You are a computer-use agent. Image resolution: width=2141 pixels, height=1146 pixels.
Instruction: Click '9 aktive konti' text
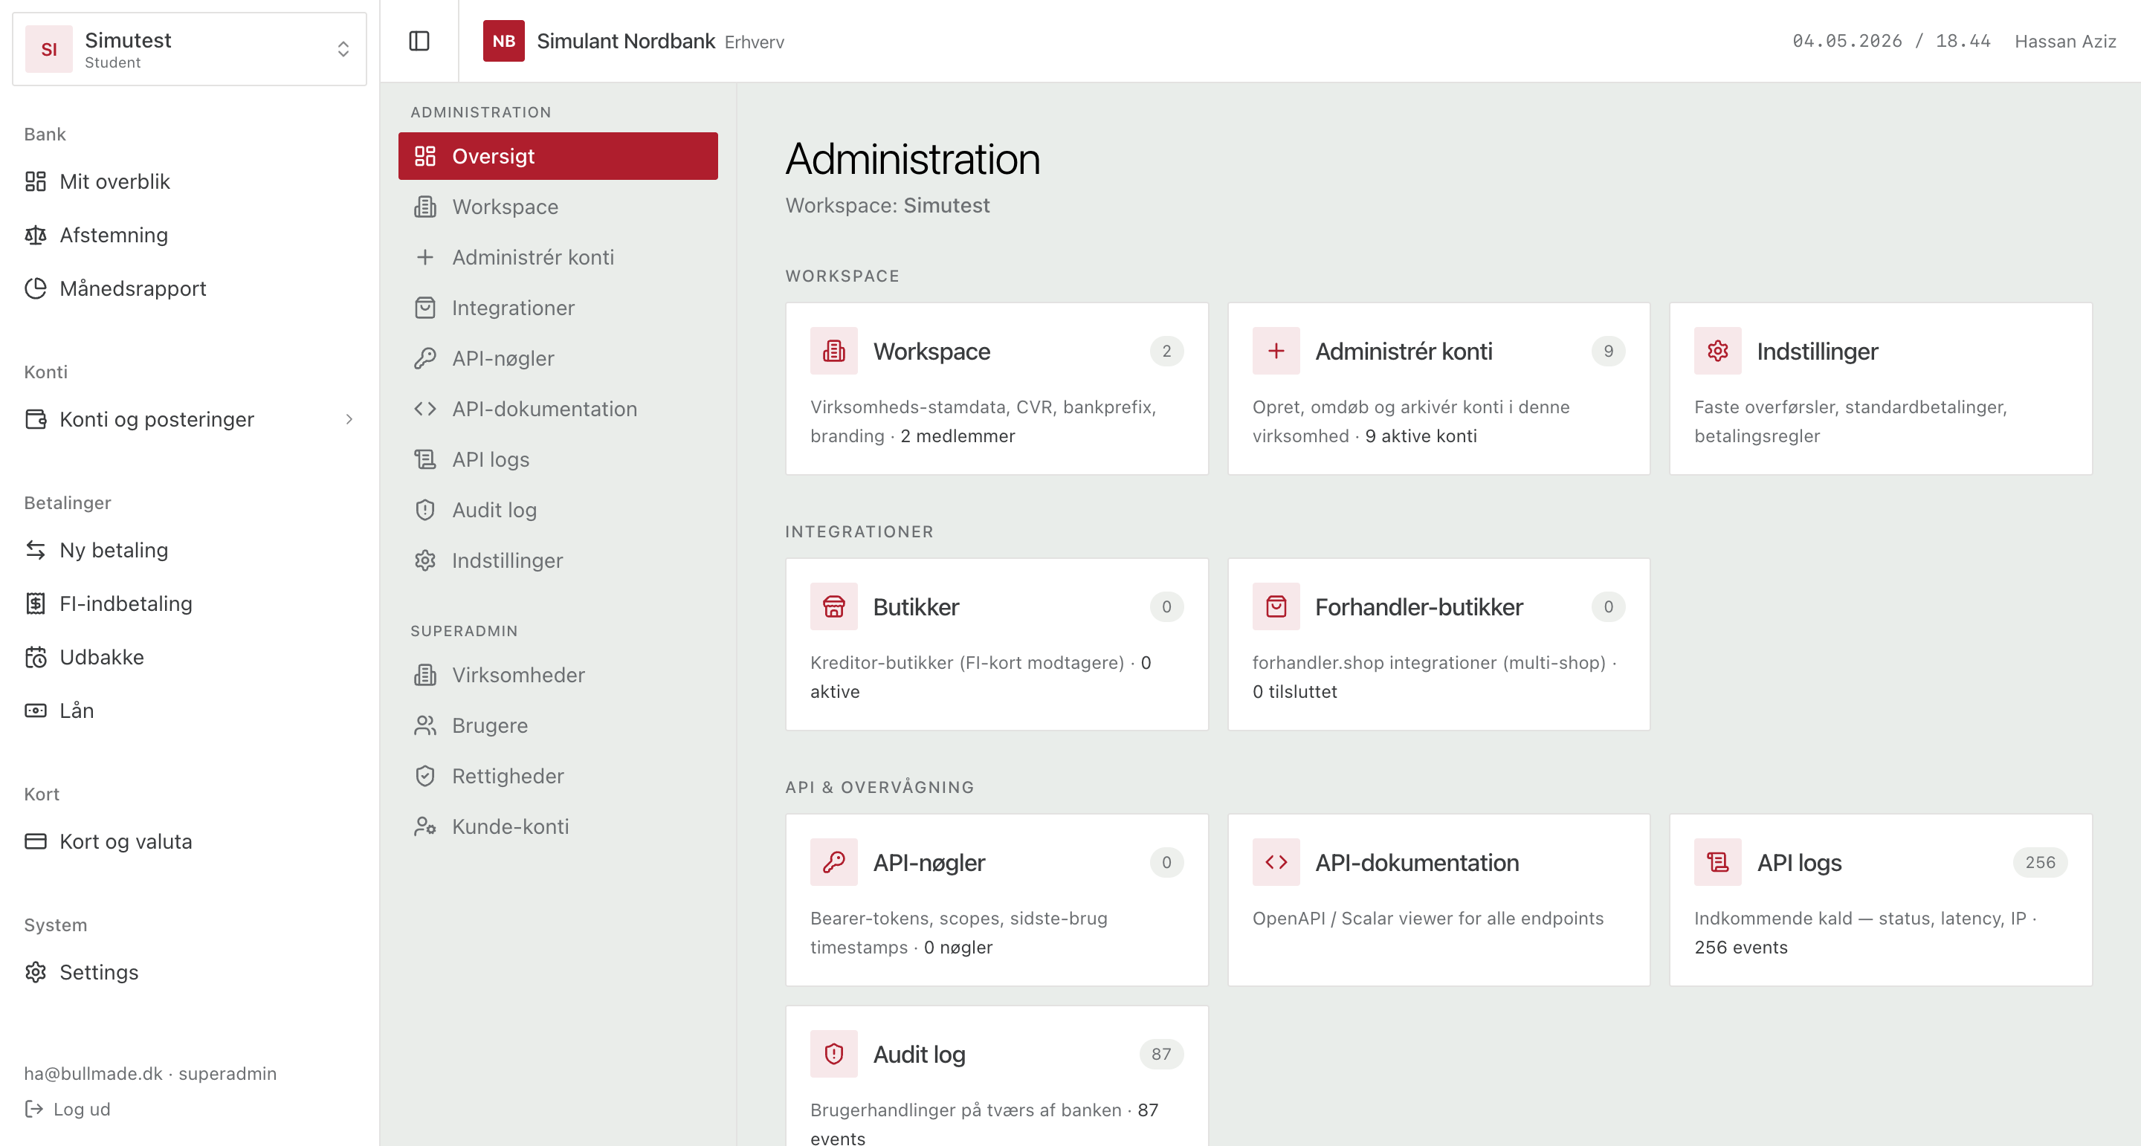tap(1421, 436)
